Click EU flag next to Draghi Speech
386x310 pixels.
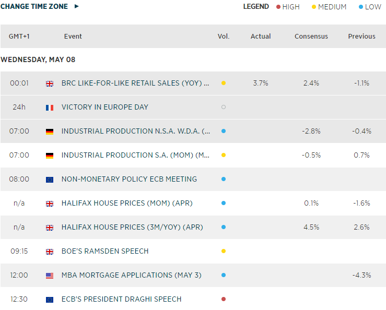tap(50, 300)
